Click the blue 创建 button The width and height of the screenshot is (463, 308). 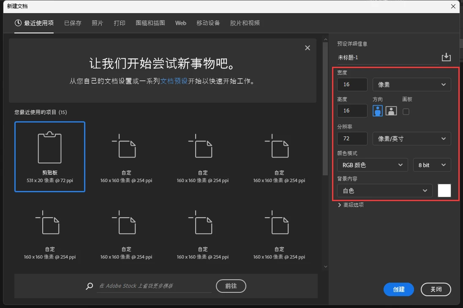399,289
